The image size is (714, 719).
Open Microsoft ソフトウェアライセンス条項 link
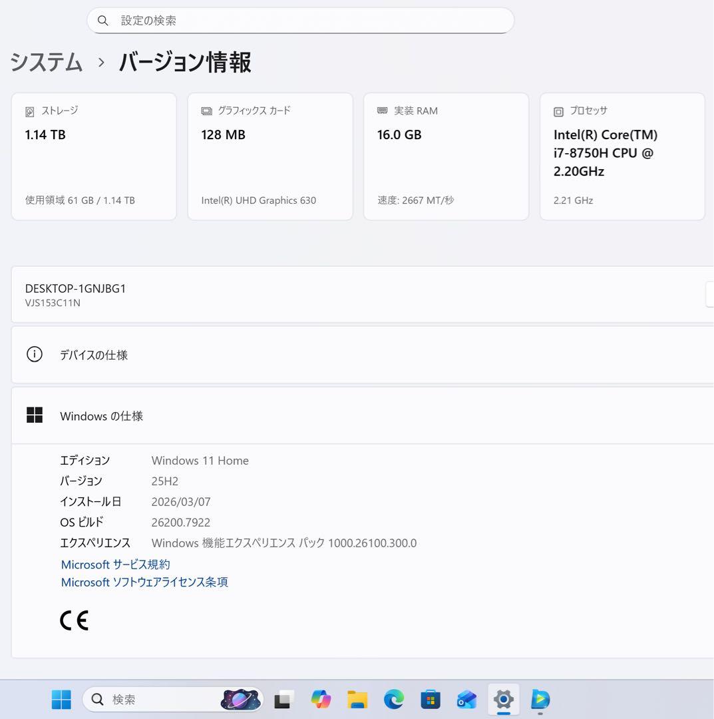pos(144,583)
